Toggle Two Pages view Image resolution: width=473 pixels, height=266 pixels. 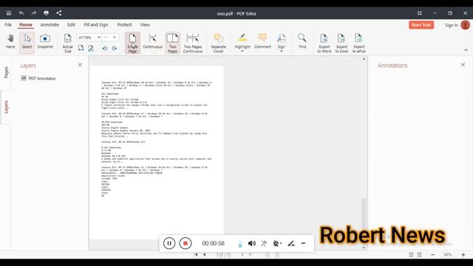click(172, 43)
